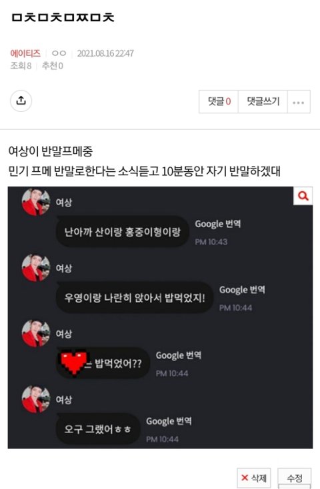Click the post title ㅁㅊㅁㅊㅁㅉㅁㅊ
The height and width of the screenshot is (489, 320).
pos(63,17)
